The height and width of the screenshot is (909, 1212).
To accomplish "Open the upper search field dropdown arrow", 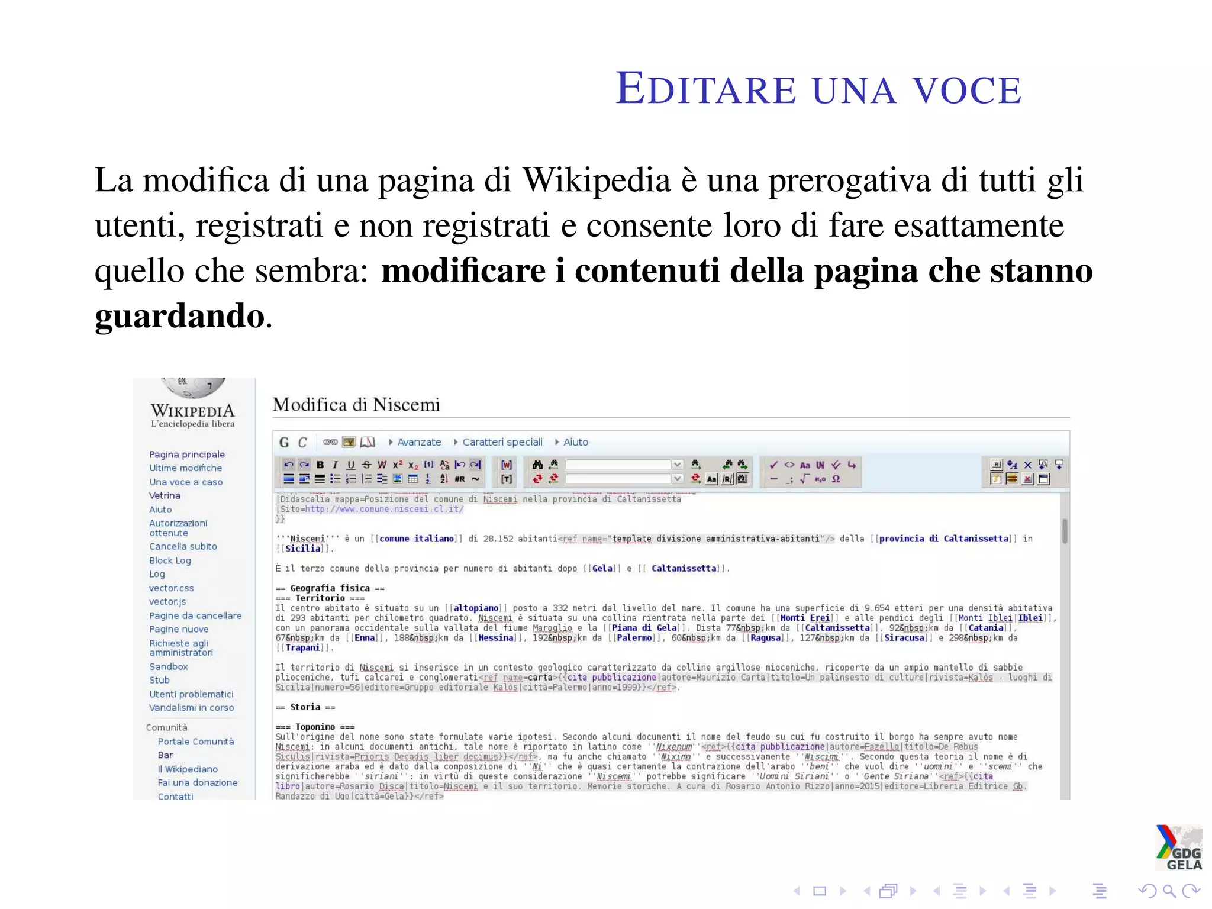I will (x=678, y=465).
